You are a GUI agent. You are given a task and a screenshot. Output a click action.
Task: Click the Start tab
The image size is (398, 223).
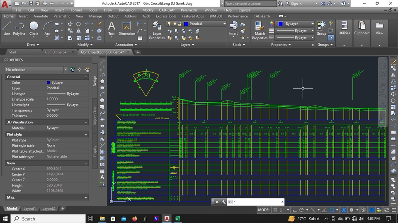coord(13,52)
